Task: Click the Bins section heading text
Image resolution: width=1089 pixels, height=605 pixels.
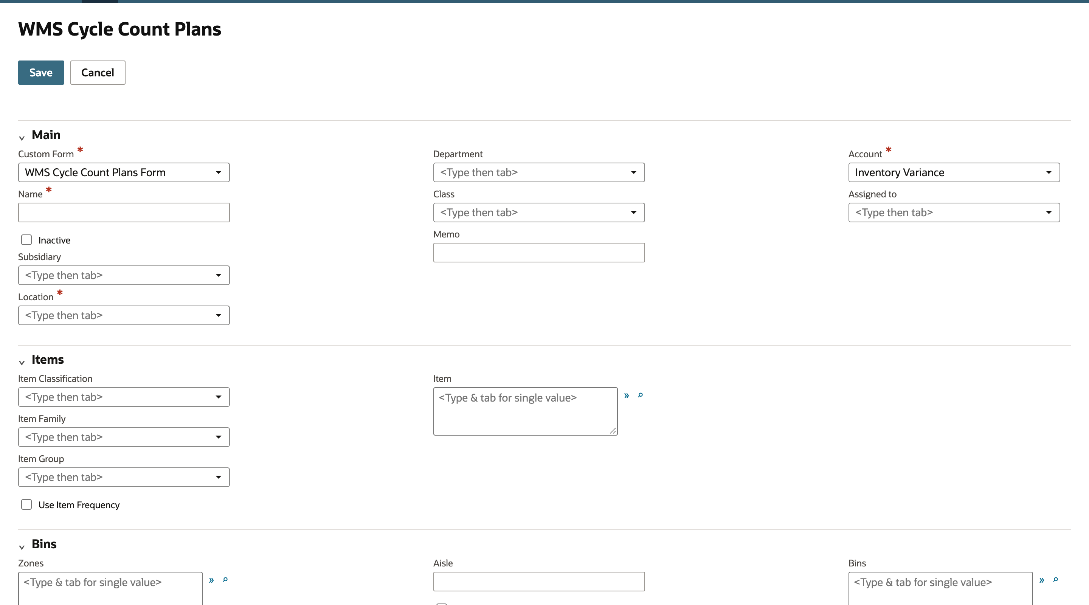Action: click(44, 544)
